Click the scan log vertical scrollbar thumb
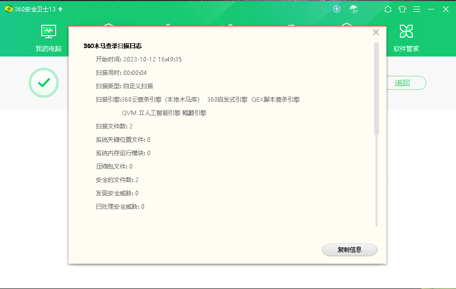Viewport: 456px width, 289px height. [377, 89]
